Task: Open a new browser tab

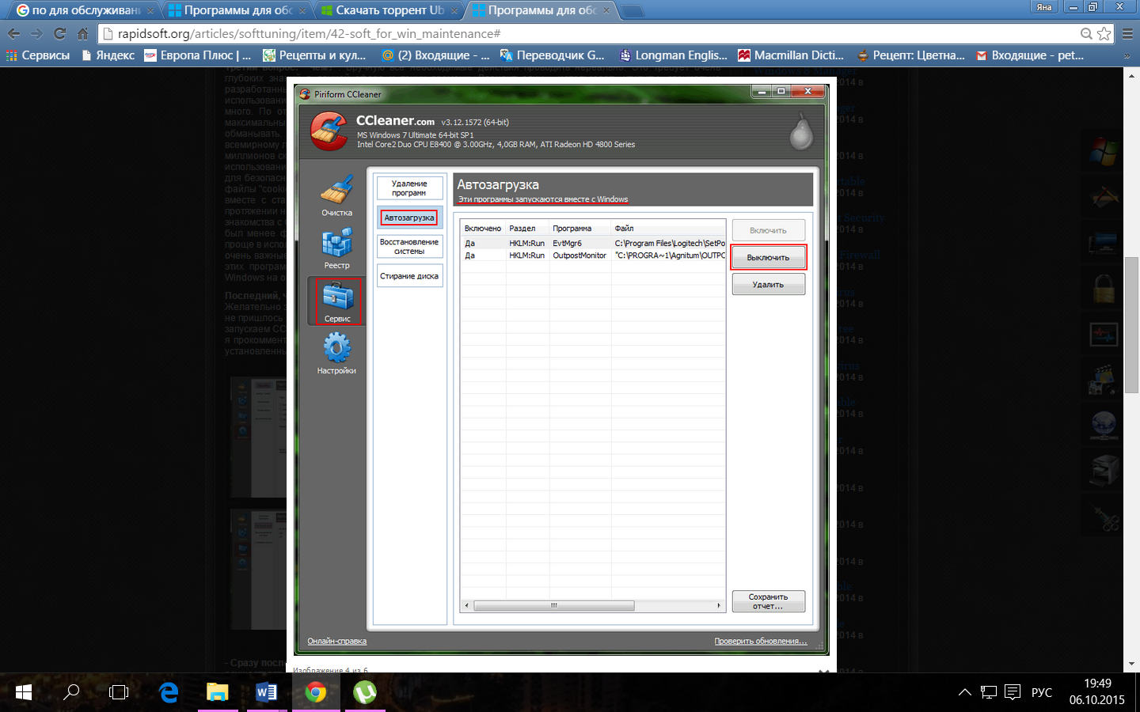Action: (x=633, y=11)
